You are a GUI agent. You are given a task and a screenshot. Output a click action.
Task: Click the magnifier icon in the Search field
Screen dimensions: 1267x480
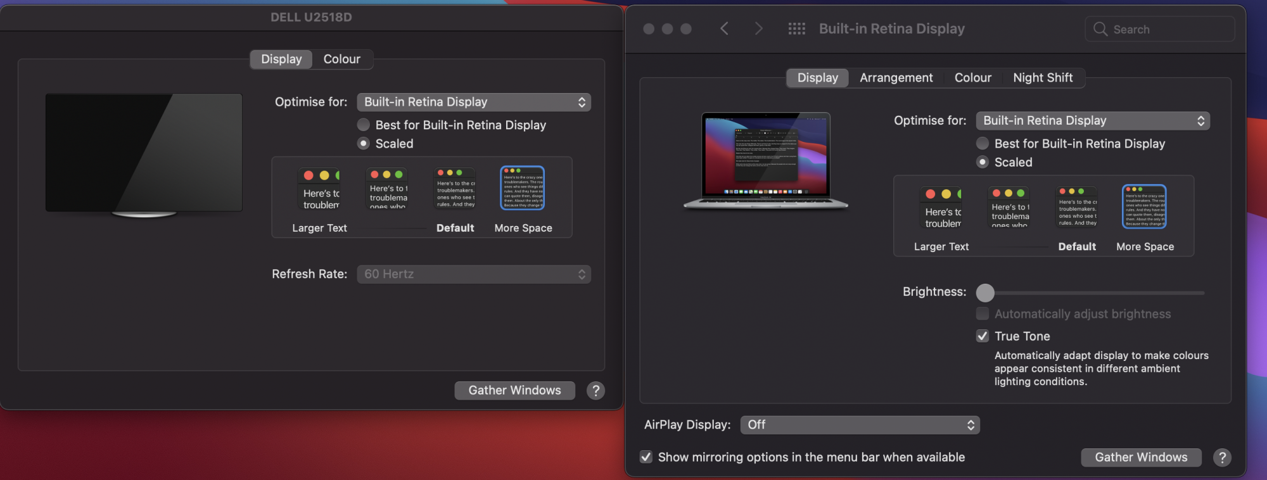[1100, 29]
